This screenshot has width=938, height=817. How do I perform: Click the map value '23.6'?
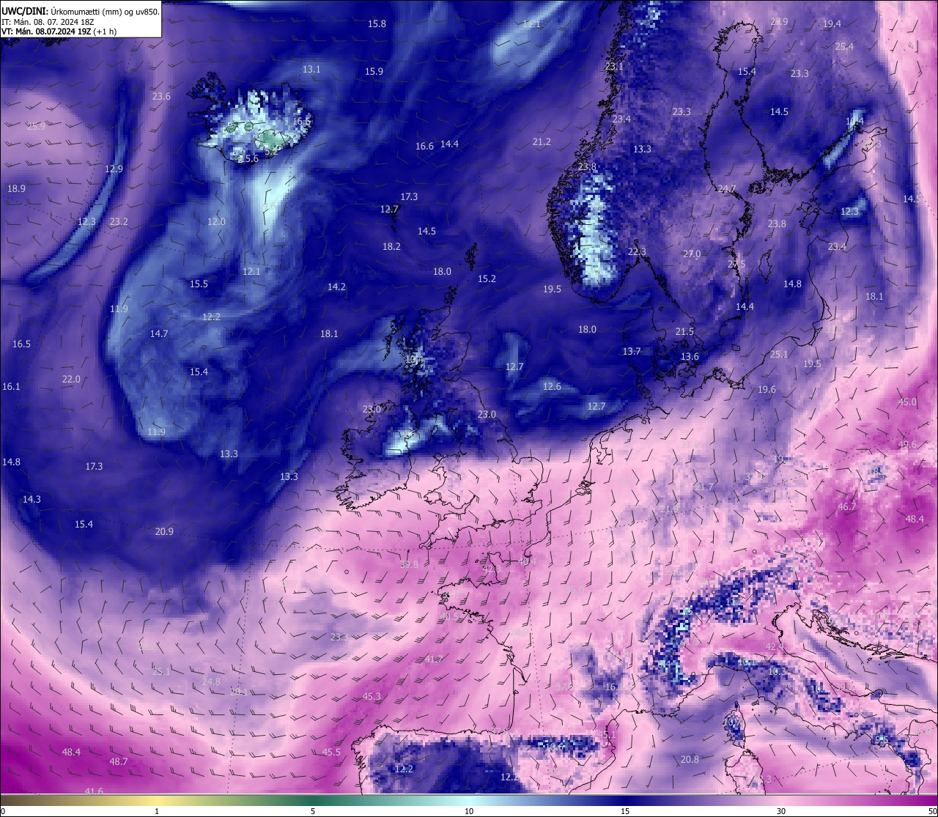pos(161,97)
